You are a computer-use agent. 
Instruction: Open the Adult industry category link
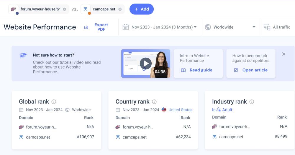[227, 110]
